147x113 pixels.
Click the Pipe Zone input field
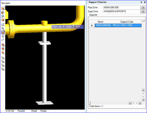coord(121,8)
